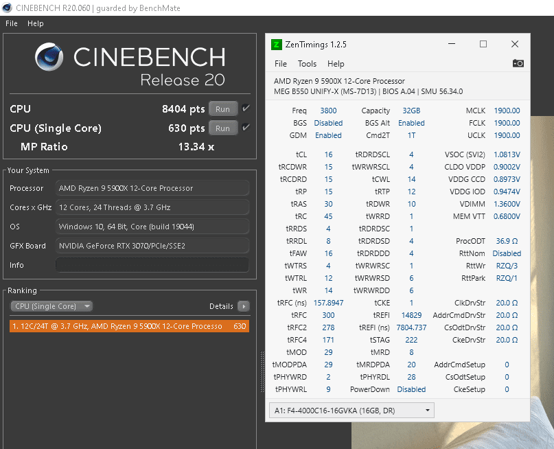Click the tPHYRDL value 28
This screenshot has height=449, width=554.
pyautogui.click(x=411, y=378)
